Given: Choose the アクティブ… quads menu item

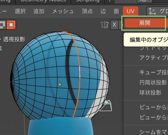Looking at the screenshot, I should click(154, 58).
